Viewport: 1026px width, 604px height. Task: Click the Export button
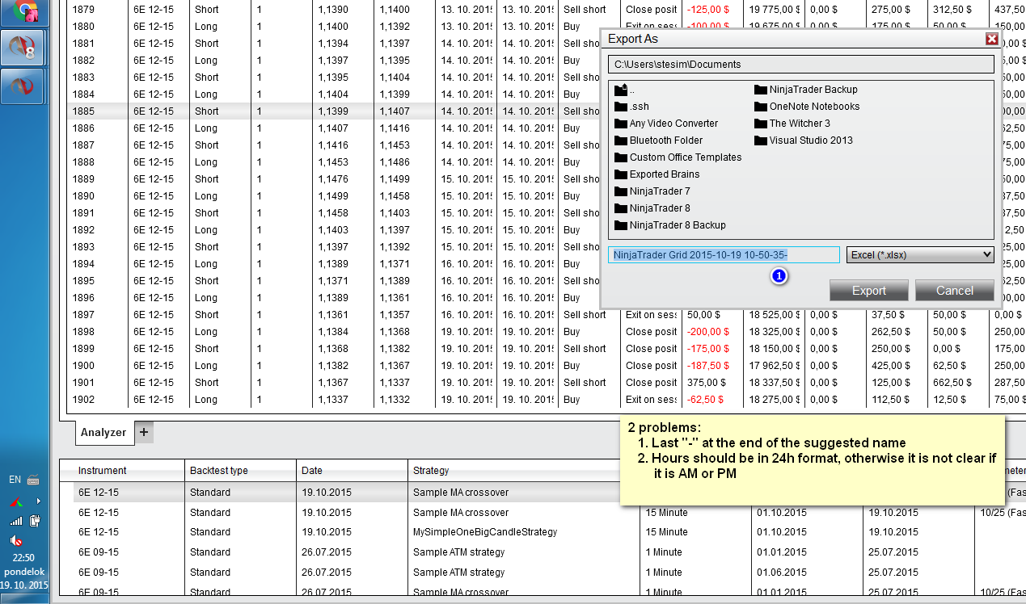[869, 291]
